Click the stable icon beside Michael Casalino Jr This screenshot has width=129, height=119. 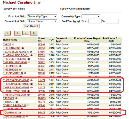tap(39, 3)
